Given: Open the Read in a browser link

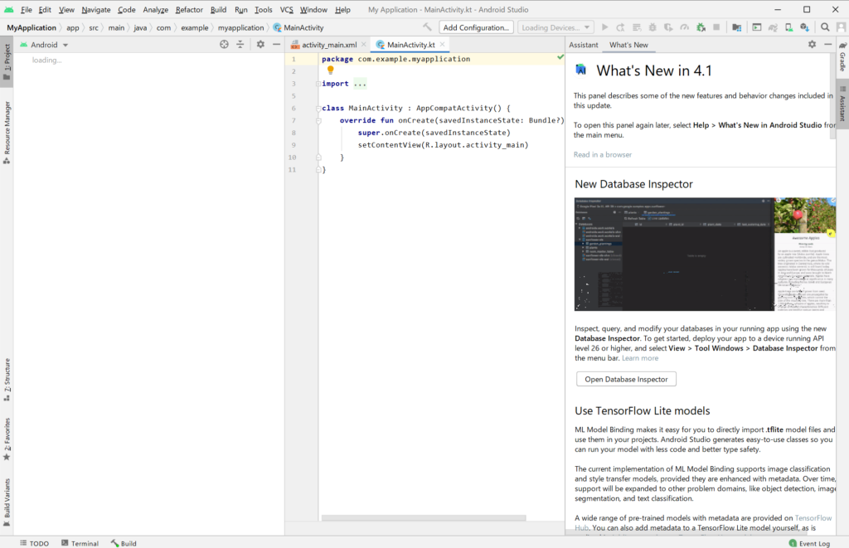Looking at the screenshot, I should point(603,154).
